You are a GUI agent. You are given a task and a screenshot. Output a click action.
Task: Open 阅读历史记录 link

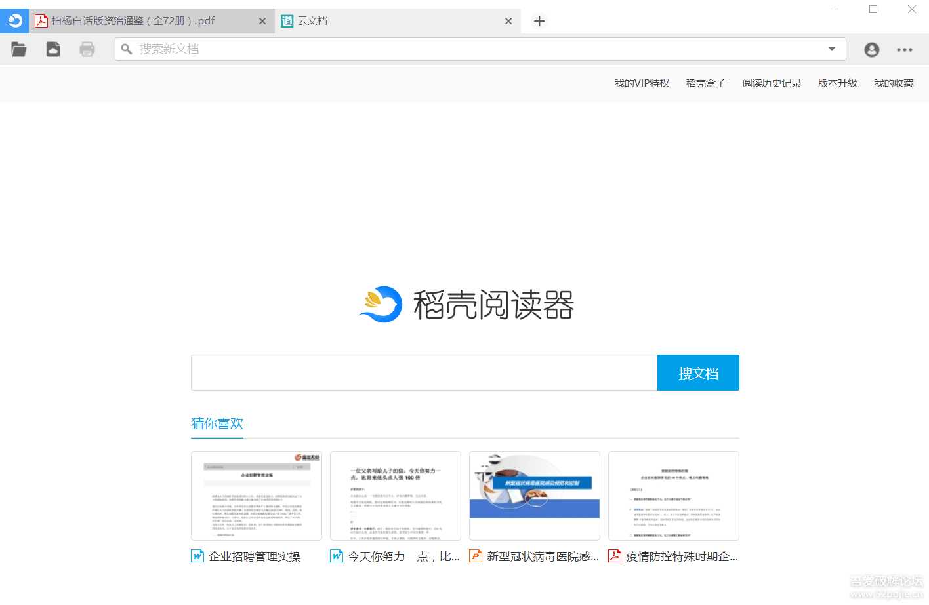pos(772,83)
